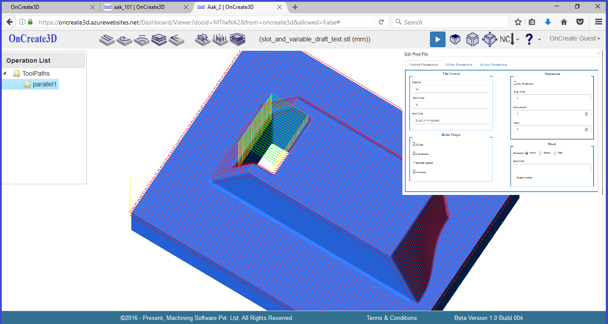This screenshot has width=608, height=324.
Task: Enable the Use Sequence checkbox
Action: [x=515, y=83]
